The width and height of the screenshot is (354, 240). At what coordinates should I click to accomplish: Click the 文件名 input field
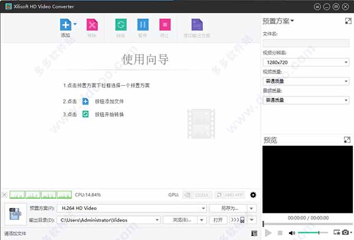pos(306,43)
